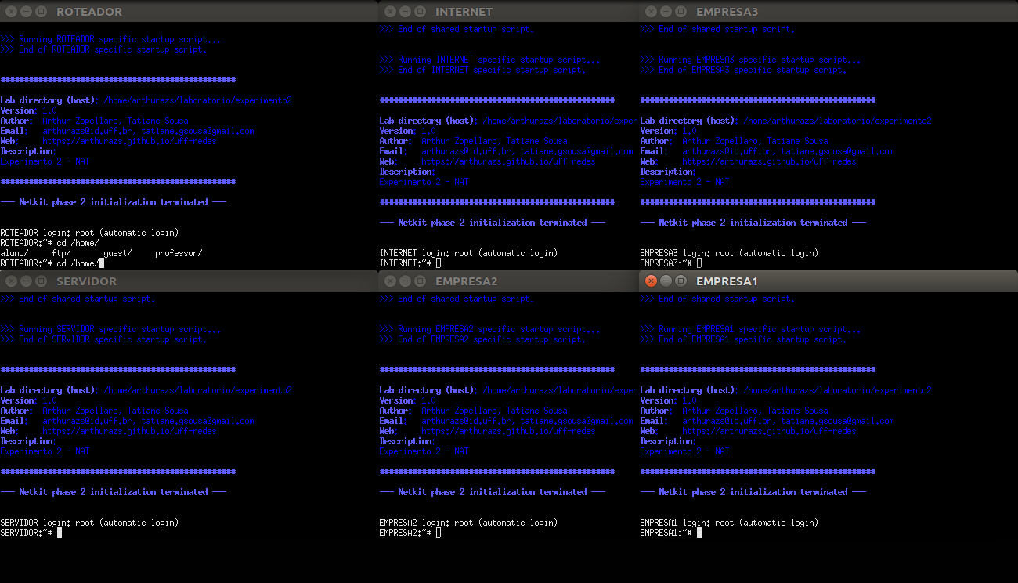Maximize the EMPRESA2 terminal window
The width and height of the screenshot is (1018, 583).
[421, 281]
